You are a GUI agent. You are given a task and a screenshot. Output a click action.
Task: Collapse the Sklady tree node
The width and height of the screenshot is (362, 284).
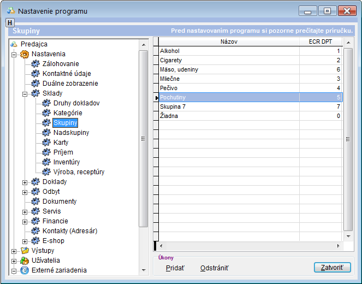25,93
